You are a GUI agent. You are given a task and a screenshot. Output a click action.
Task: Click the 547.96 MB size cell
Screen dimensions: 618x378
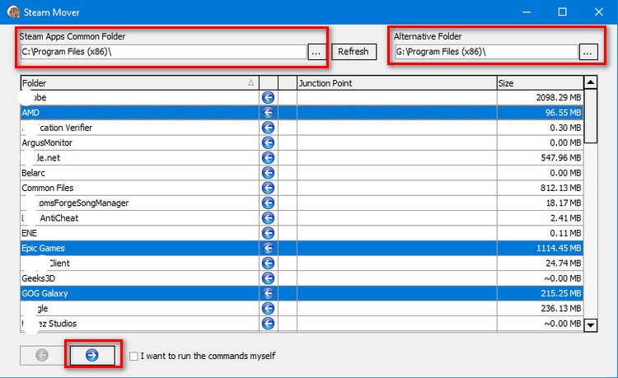tap(540, 158)
